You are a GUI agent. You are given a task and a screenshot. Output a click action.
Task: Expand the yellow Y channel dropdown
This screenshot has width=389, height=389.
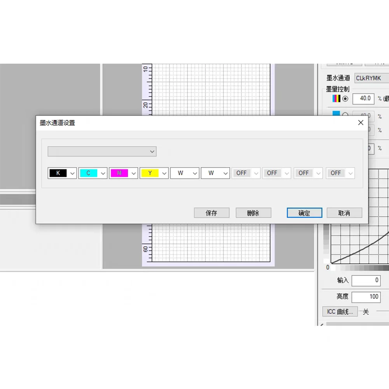pyautogui.click(x=164, y=173)
